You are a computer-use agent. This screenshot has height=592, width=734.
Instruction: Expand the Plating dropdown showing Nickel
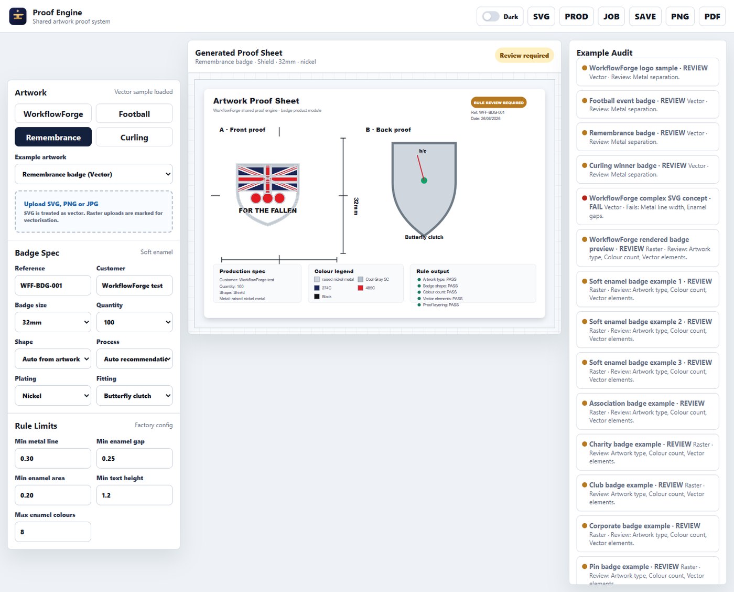point(53,396)
